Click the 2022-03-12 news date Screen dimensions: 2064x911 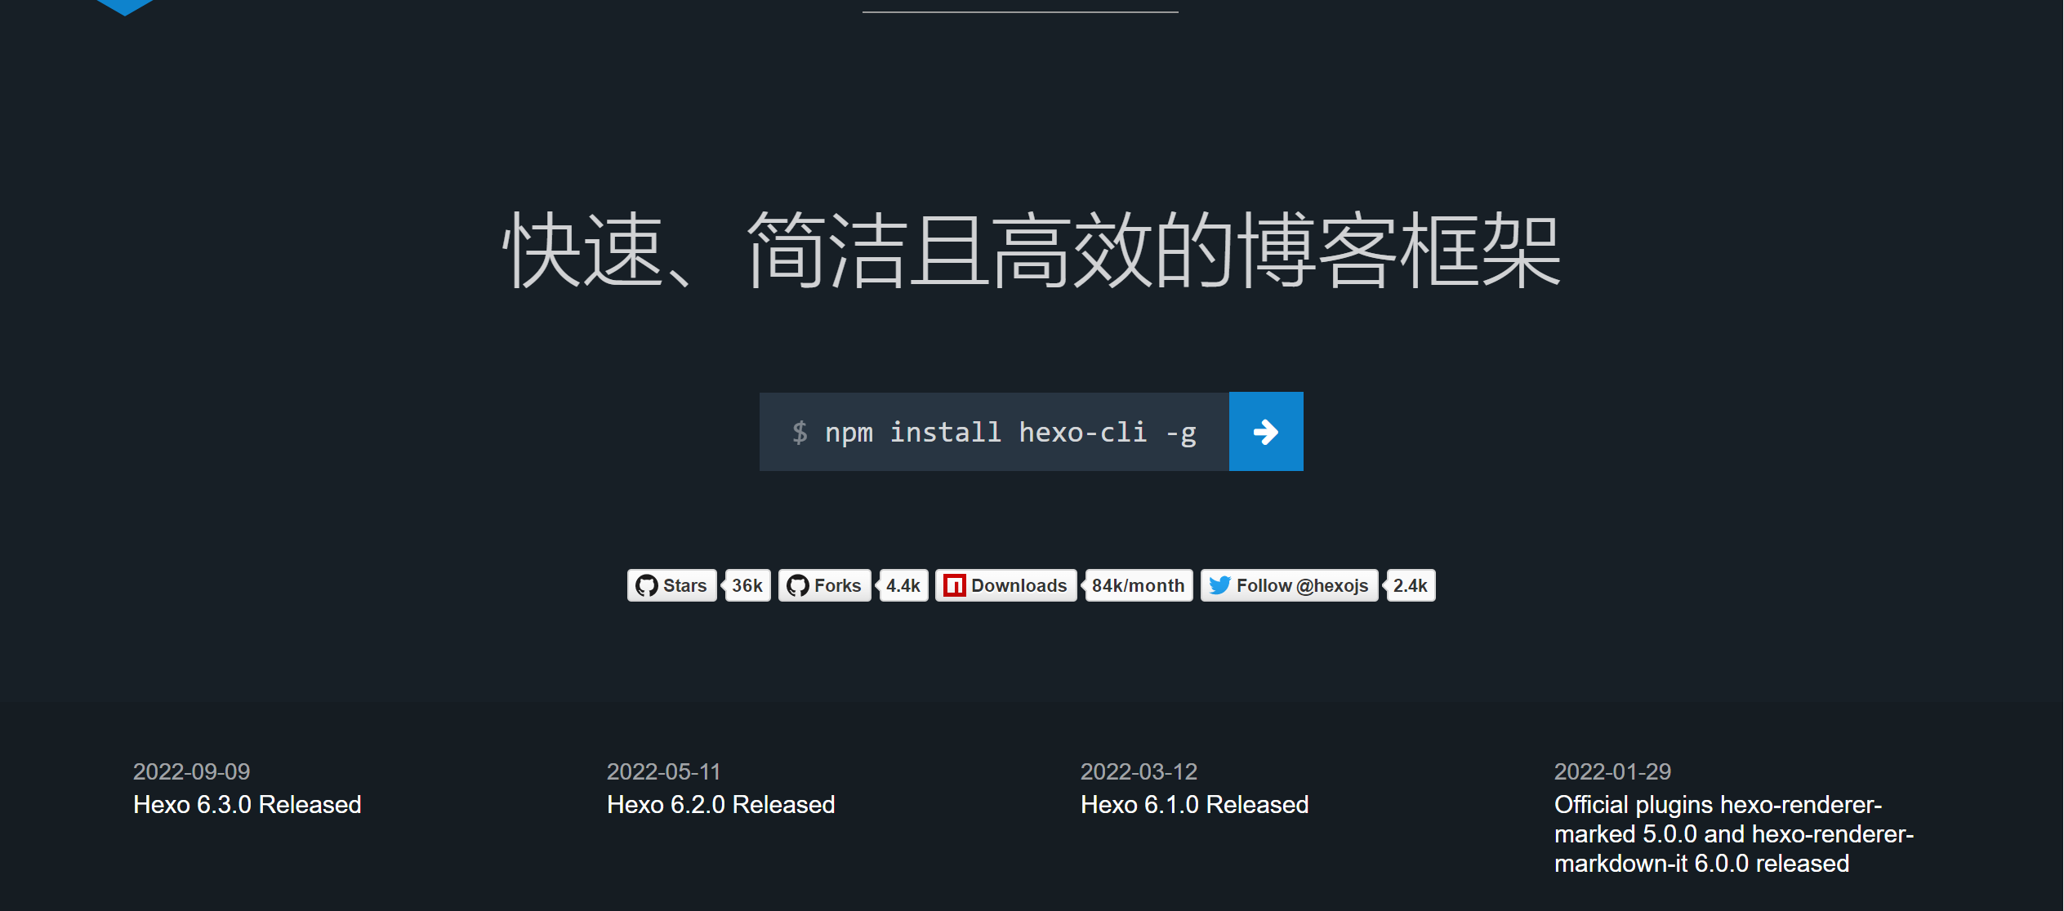click(1139, 771)
